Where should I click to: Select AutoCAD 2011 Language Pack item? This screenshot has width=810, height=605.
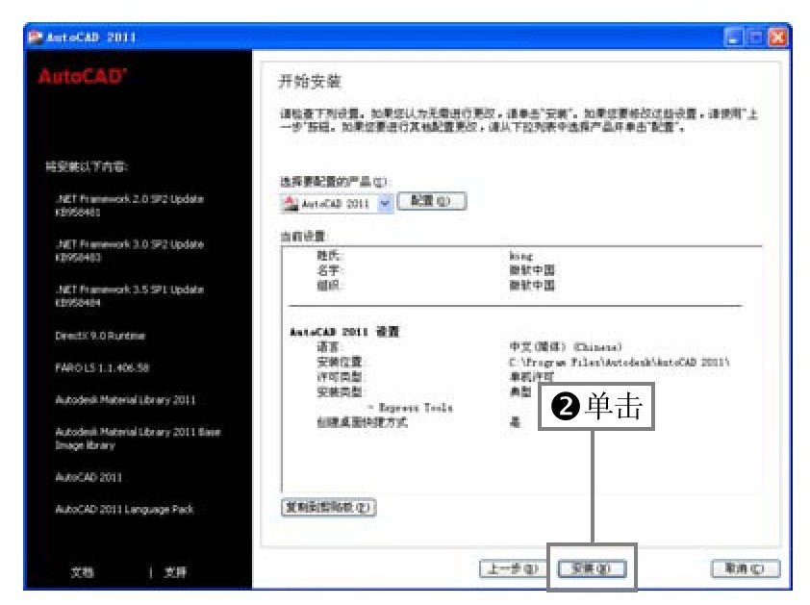click(124, 510)
